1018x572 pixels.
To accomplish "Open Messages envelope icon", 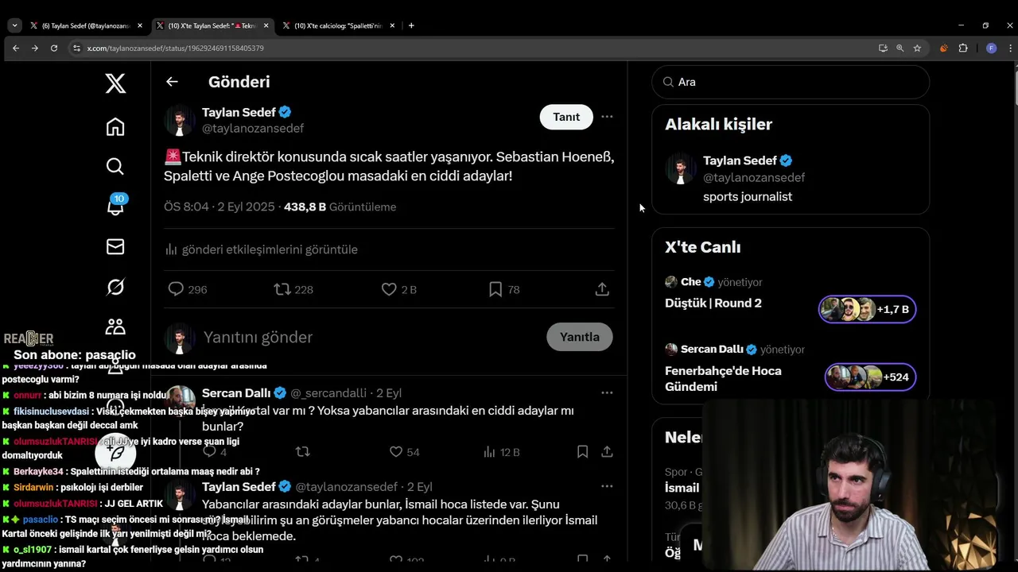I will coord(115,247).
